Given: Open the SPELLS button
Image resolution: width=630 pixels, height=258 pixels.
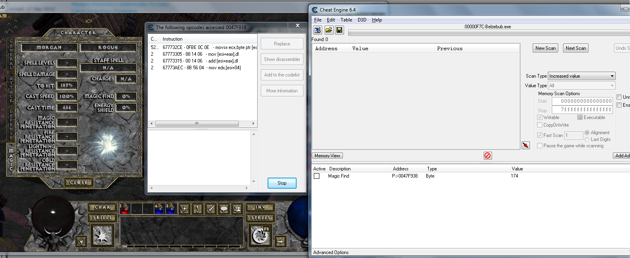Looking at the screenshot, I should (x=260, y=218).
